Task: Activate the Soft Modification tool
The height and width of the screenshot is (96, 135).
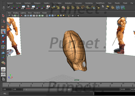Action: click(x=3, y=52)
